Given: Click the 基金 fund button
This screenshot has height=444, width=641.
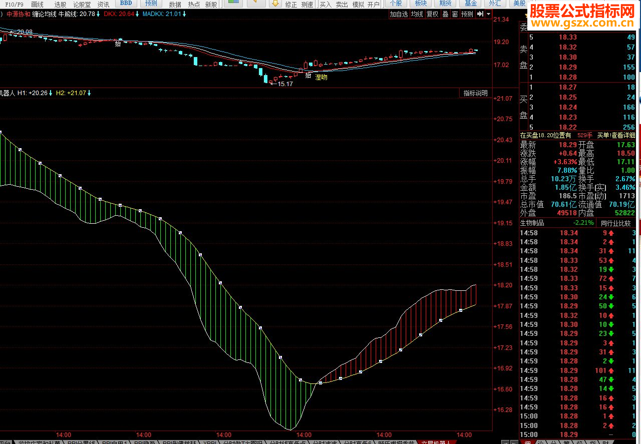Looking at the screenshot, I should tap(470, 4).
